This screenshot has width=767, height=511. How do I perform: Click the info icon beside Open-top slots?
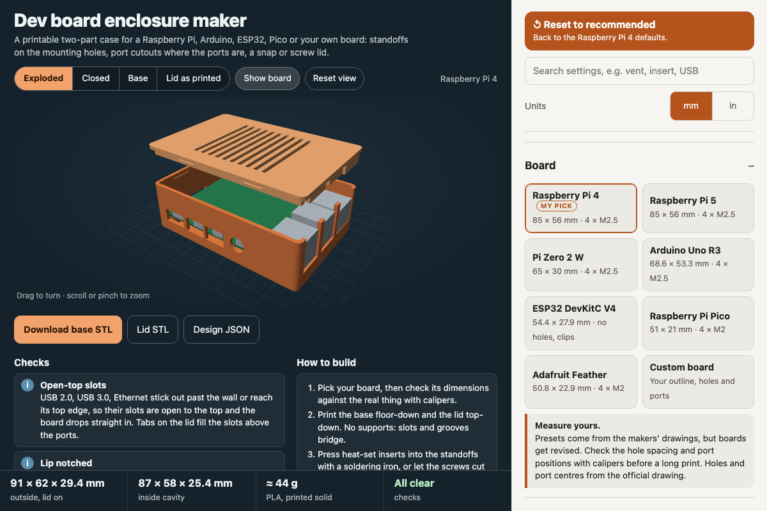27,385
